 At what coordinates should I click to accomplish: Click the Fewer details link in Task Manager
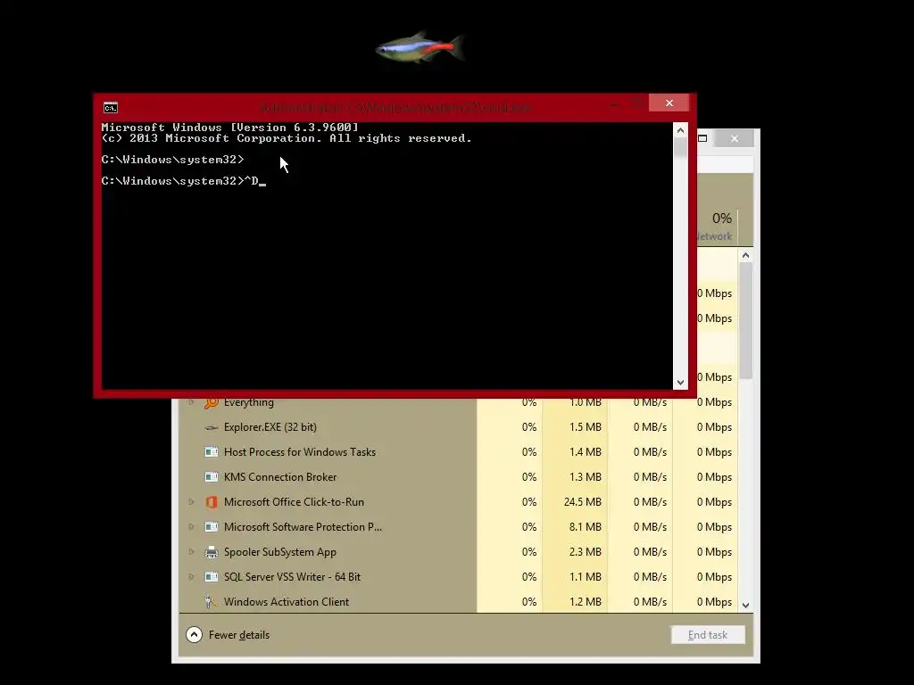239,635
